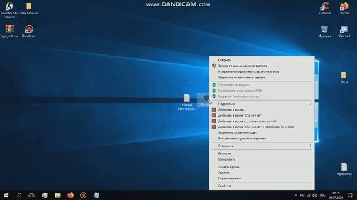
Task: Choose Удалить in the context menu
Action: click(x=262, y=173)
